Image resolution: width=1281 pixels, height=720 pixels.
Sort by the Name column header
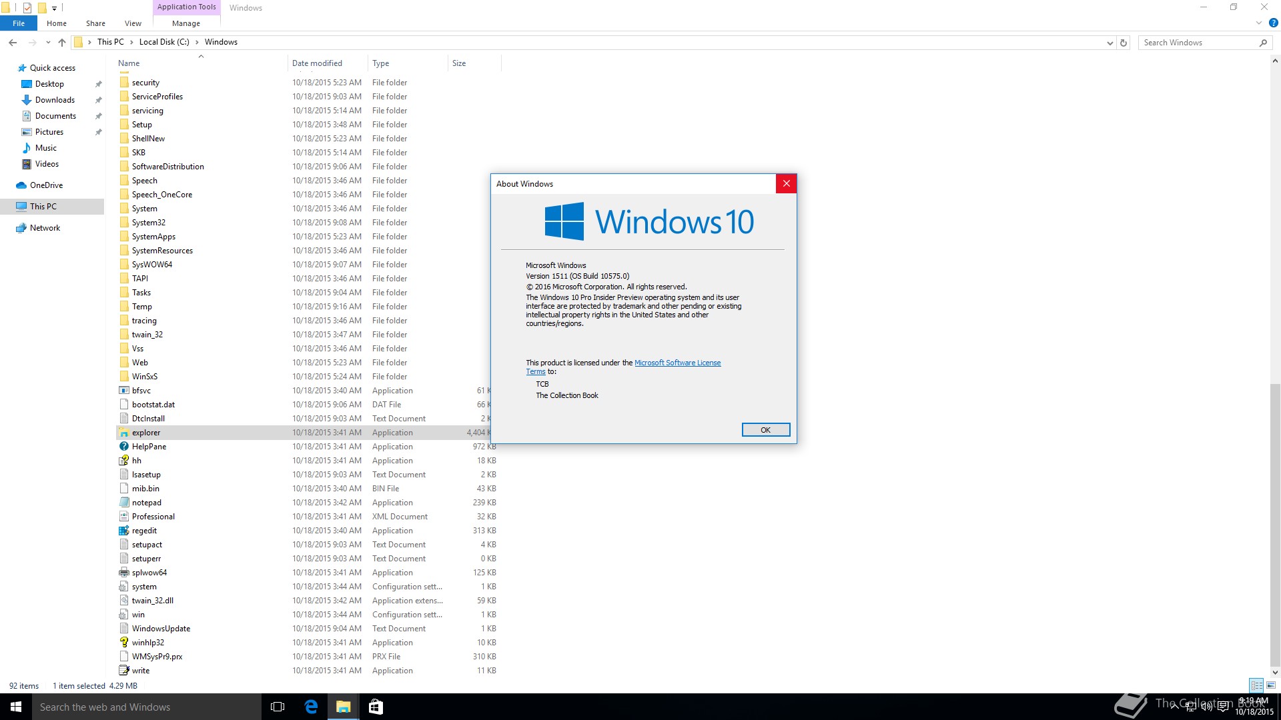point(201,63)
